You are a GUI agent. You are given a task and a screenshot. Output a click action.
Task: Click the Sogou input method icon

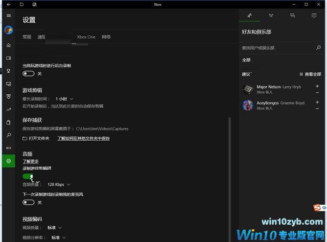coord(317,207)
